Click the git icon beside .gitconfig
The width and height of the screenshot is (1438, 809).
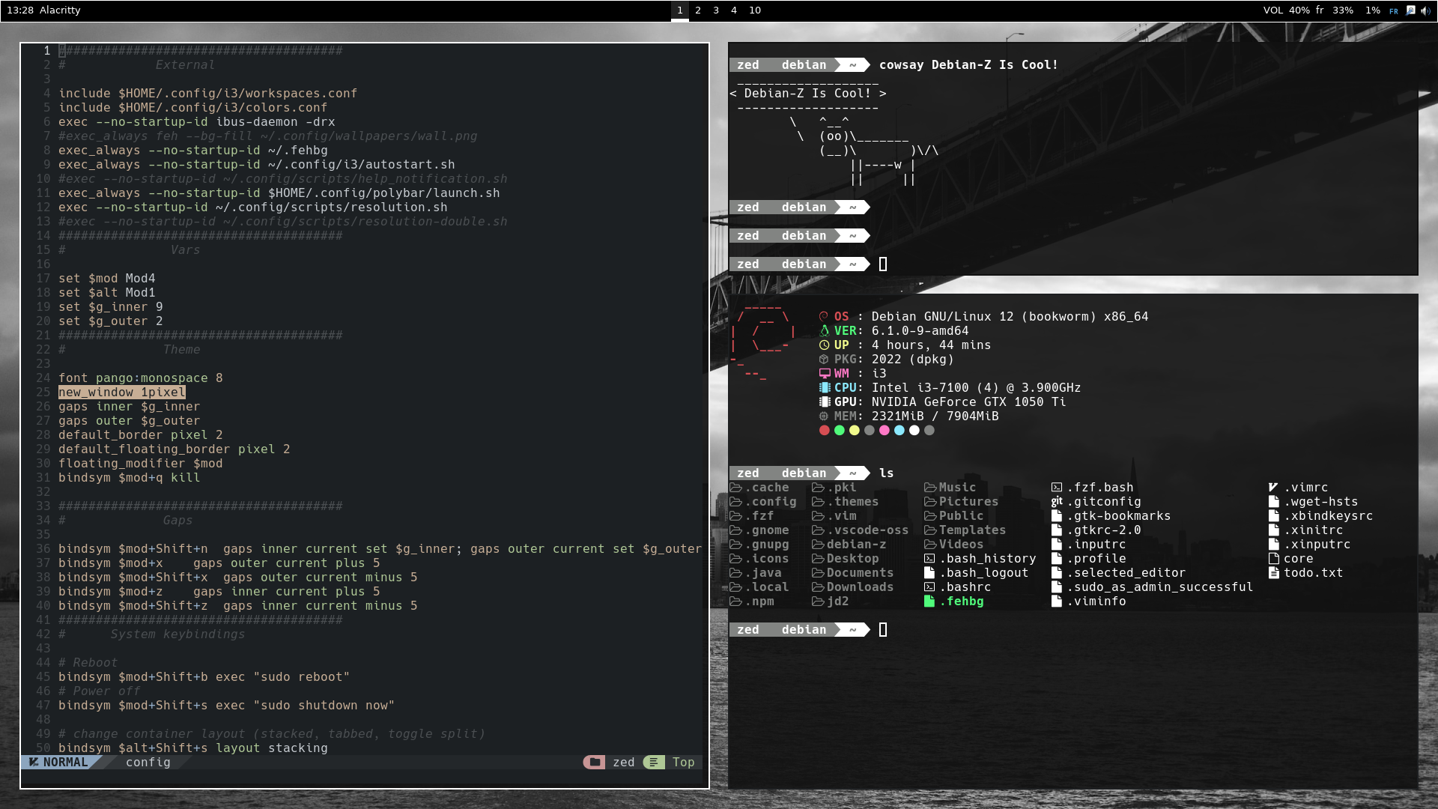[x=1056, y=501]
